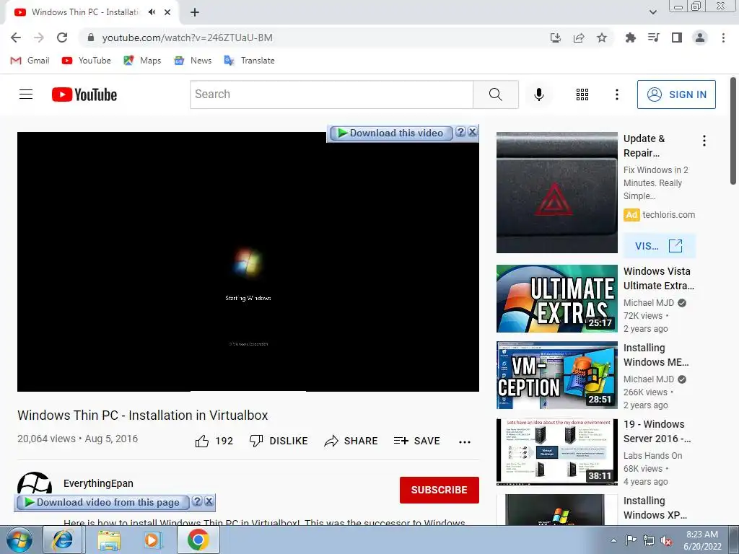Click the DISLIKE button

pyautogui.click(x=279, y=441)
